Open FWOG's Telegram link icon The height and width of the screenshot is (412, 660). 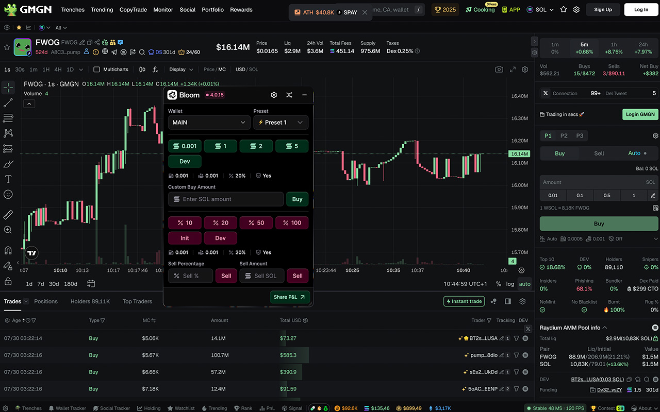pyautogui.click(x=114, y=52)
